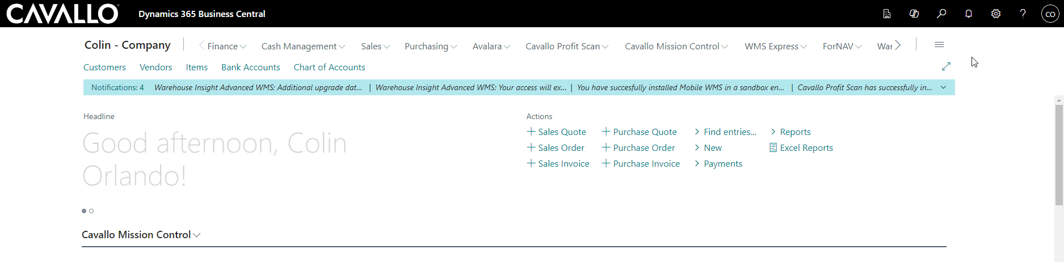The image size is (1064, 262).
Task: Open the Finance dropdown menu
Action: coord(226,47)
